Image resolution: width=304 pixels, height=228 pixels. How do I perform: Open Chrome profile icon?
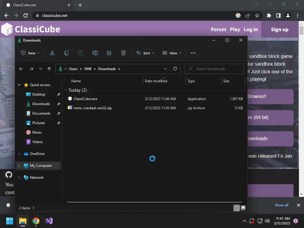[288, 15]
